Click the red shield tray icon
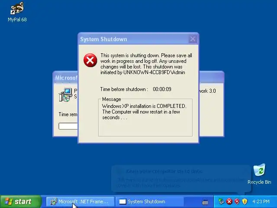Viewport: 277px width, 208px height. [x=237, y=201]
